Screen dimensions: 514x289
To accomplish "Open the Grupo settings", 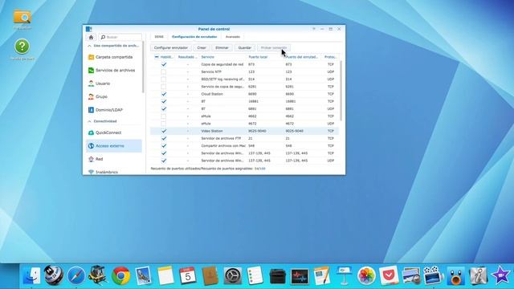I will [x=114, y=96].
